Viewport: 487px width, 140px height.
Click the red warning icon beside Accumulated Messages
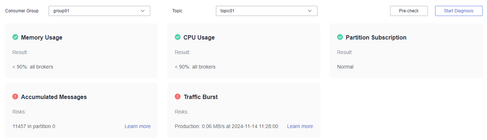point(15,96)
